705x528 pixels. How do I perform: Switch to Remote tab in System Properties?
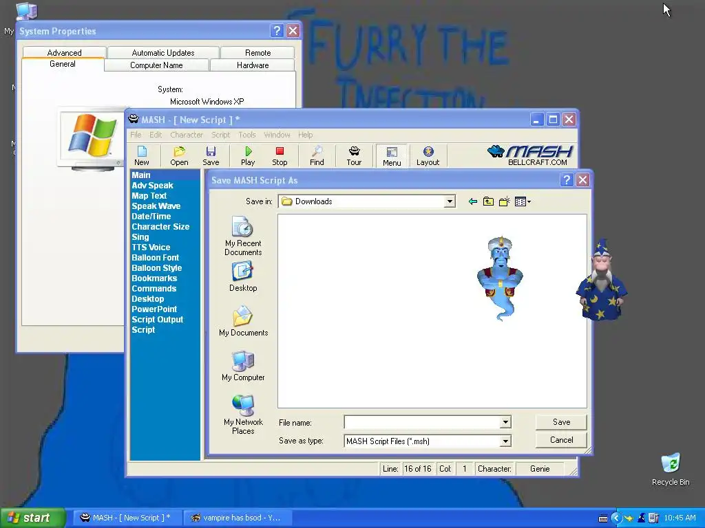pyautogui.click(x=257, y=52)
